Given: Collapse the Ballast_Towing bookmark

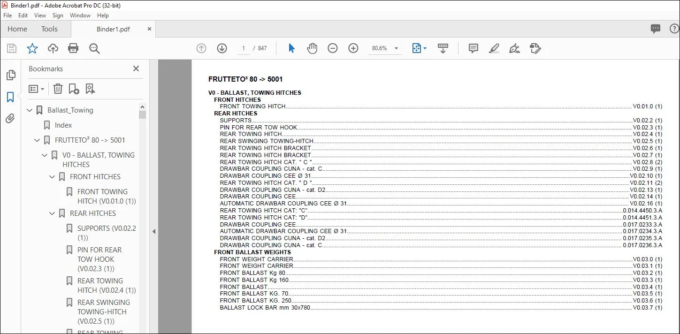Looking at the screenshot, I should pos(30,110).
